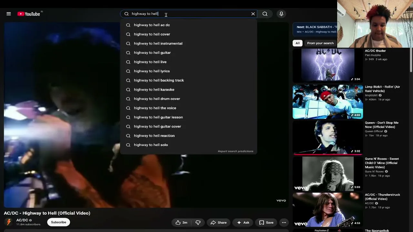Image resolution: width=413 pixels, height=232 pixels.
Task: Click title 'Limp Bizkit - Rollin' (Air Raid Vehicle)'
Action: pyautogui.click(x=382, y=89)
